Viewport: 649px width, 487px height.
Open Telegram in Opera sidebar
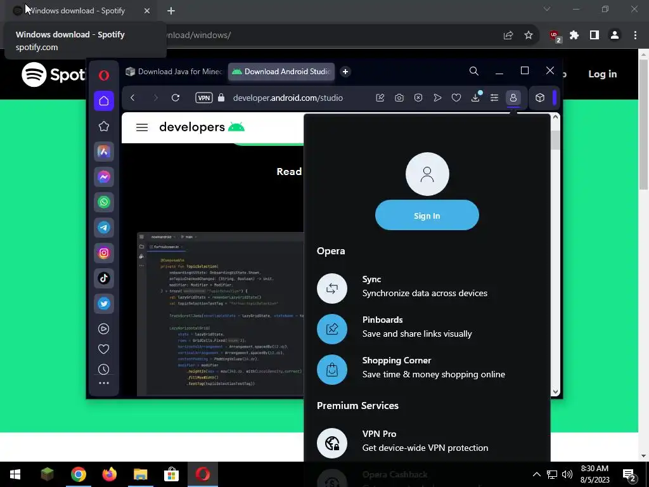click(104, 228)
